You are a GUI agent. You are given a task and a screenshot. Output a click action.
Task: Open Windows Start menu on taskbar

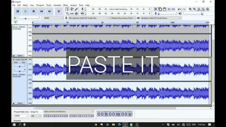[14, 125]
